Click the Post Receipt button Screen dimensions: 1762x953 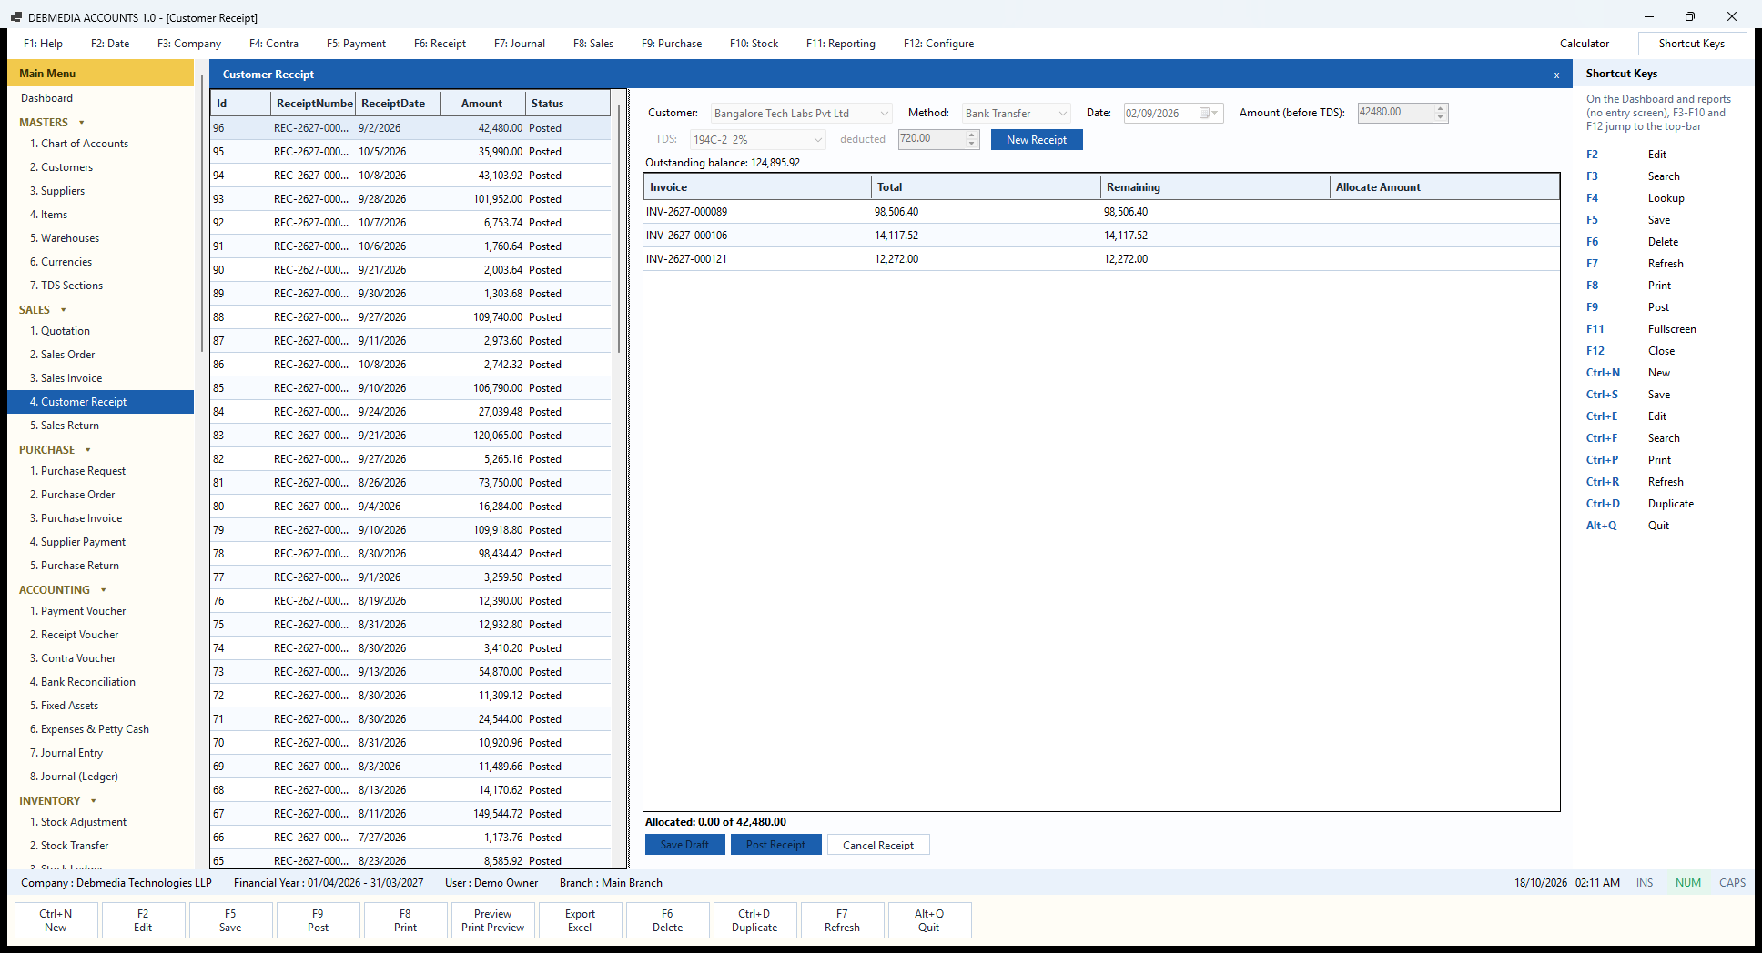point(775,845)
